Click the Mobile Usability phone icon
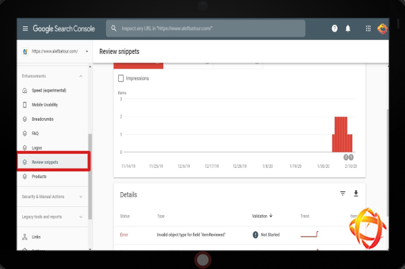 coord(25,104)
